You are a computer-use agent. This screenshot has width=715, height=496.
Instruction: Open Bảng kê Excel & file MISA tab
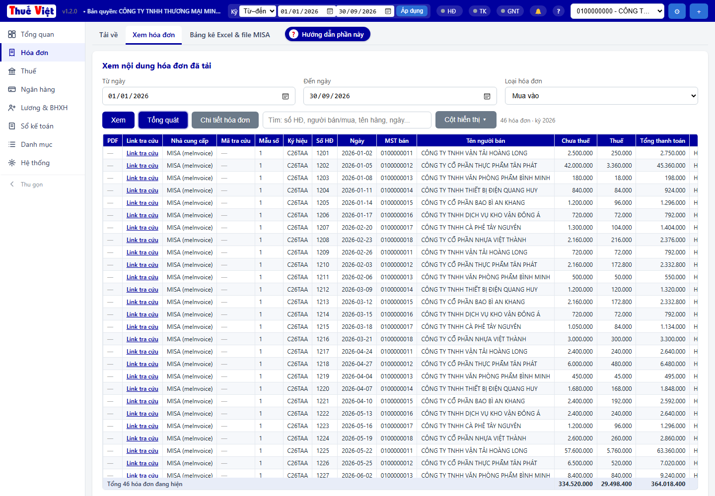point(230,35)
